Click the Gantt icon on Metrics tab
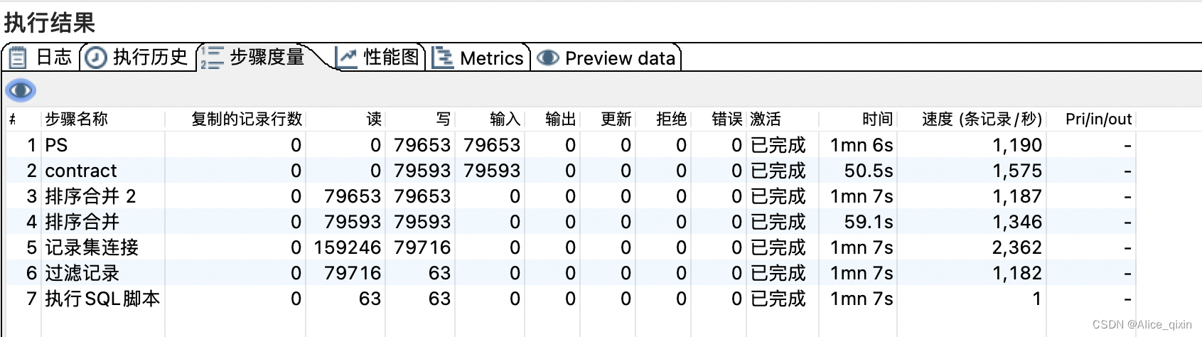1202x337 pixels. click(443, 58)
